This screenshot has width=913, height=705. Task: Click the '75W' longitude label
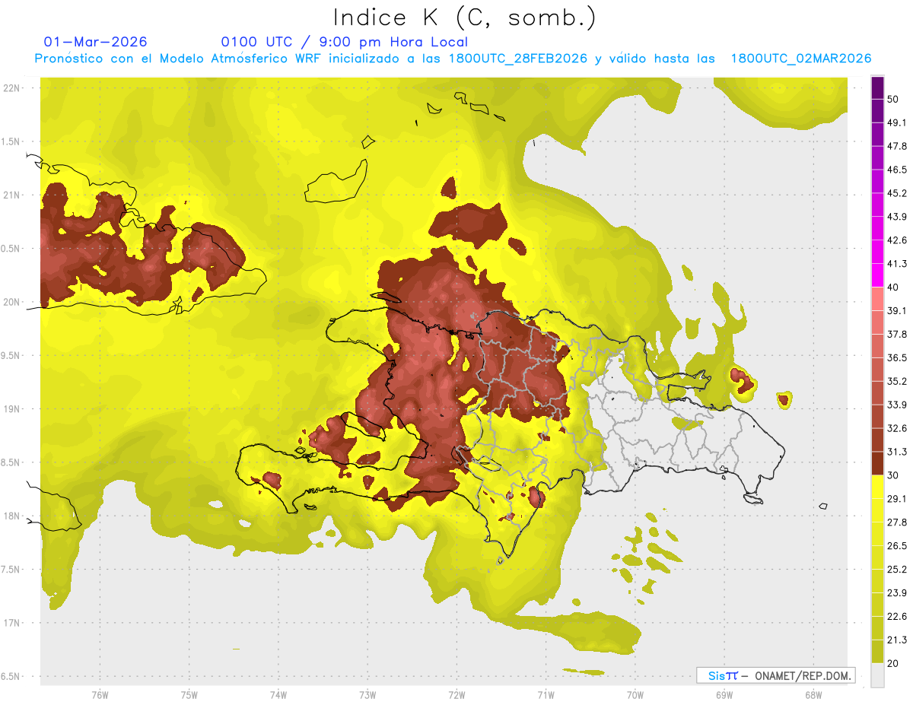tap(189, 694)
